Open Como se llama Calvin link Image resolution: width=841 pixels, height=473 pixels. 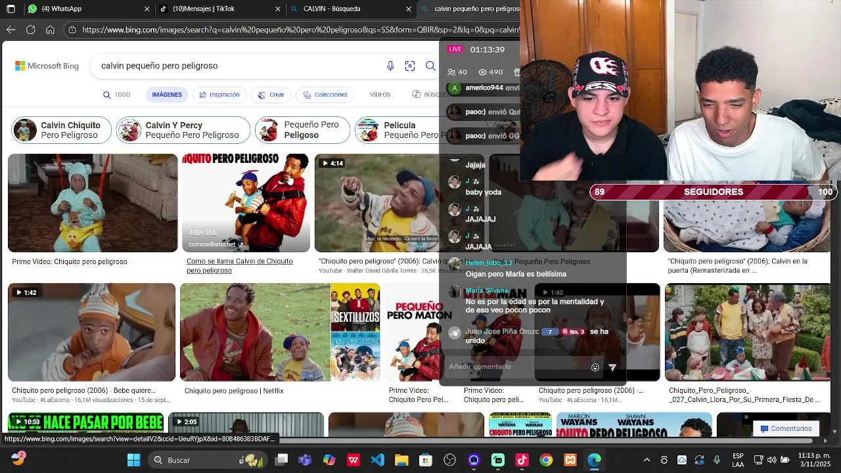(x=239, y=266)
